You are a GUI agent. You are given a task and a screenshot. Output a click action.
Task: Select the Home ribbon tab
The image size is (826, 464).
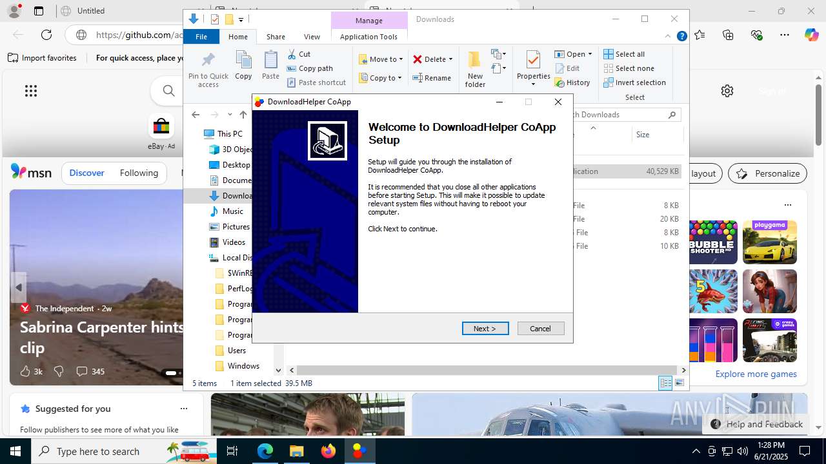pyautogui.click(x=238, y=37)
